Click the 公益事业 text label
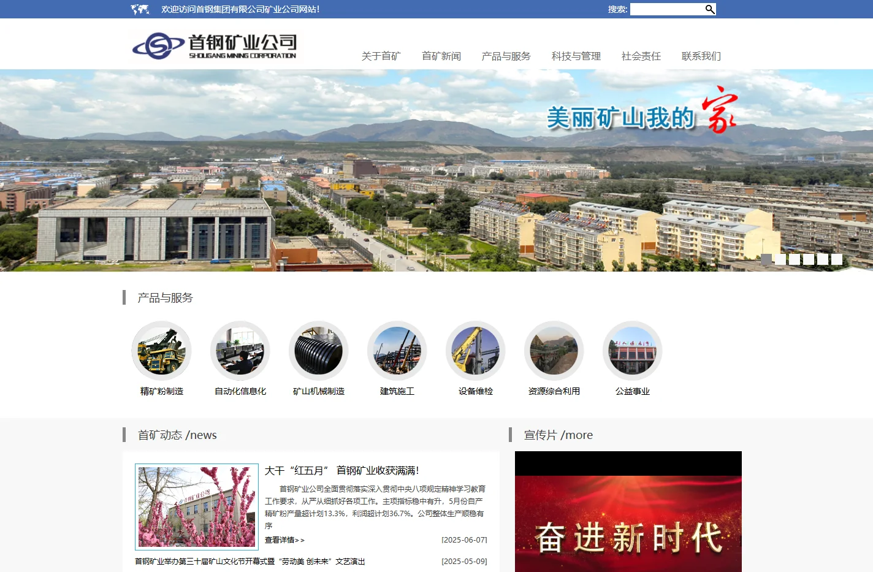 tap(633, 391)
